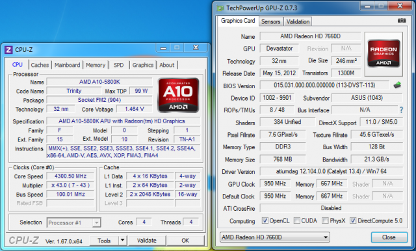The width and height of the screenshot is (416, 251).
Task: Click the Release Date field May 15, 2012
Action: pos(279,73)
